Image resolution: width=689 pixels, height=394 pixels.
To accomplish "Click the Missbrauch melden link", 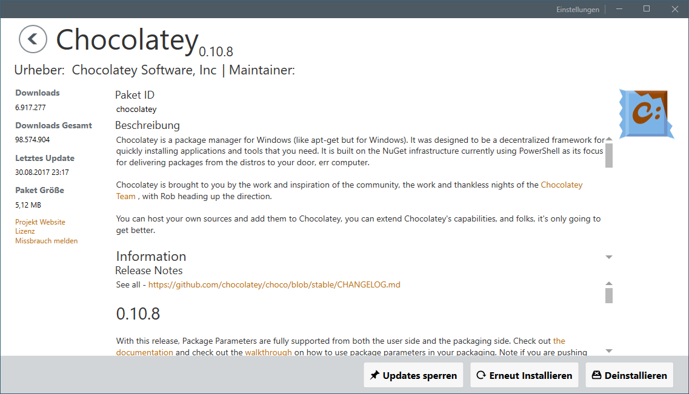I will (46, 241).
